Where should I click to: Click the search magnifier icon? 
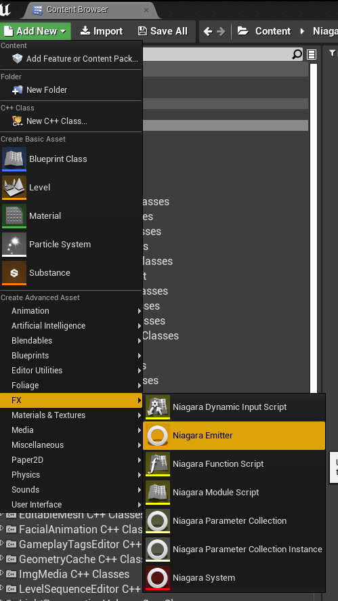pos(297,54)
